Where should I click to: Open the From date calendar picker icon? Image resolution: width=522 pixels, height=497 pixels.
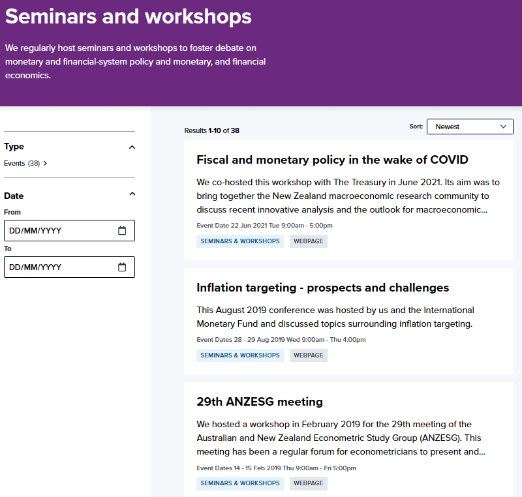coord(122,230)
